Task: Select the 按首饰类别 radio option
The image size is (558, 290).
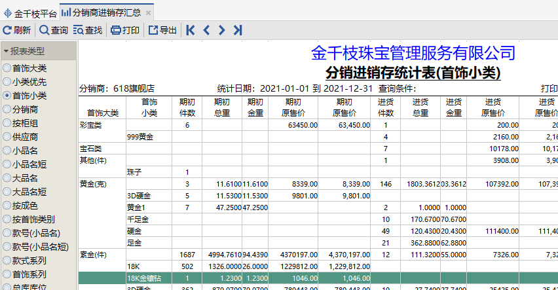Action: pos(7,219)
